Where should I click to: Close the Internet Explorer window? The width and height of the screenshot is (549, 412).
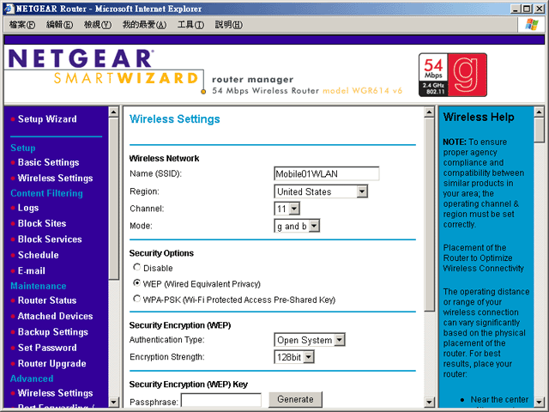click(x=540, y=9)
